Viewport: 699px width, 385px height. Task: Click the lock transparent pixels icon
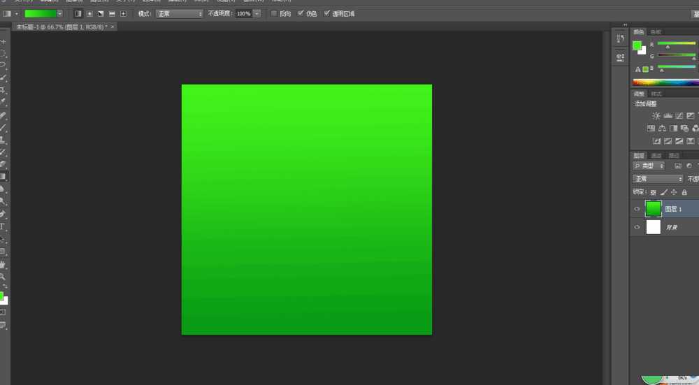[x=653, y=192]
